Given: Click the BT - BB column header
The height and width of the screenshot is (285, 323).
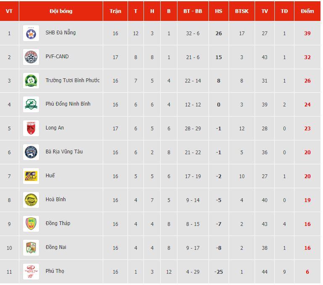Looking at the screenshot, I should tap(193, 11).
